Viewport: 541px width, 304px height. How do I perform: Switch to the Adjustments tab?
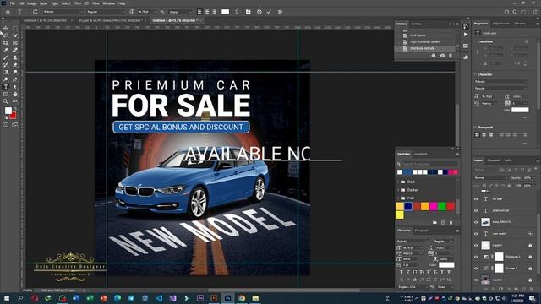pyautogui.click(x=501, y=24)
